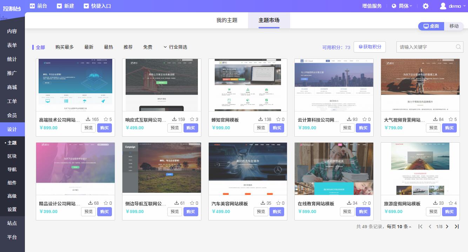Open the 简体 language dropdown

(x=402, y=6)
